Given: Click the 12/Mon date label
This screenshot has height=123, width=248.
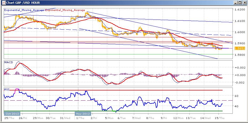Looking at the screenshot, I should tap(179, 118).
